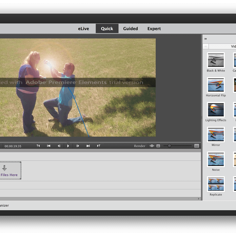Click the fit-to-visible-timeline icon
Screen dimensions: 236x236
click(x=152, y=146)
